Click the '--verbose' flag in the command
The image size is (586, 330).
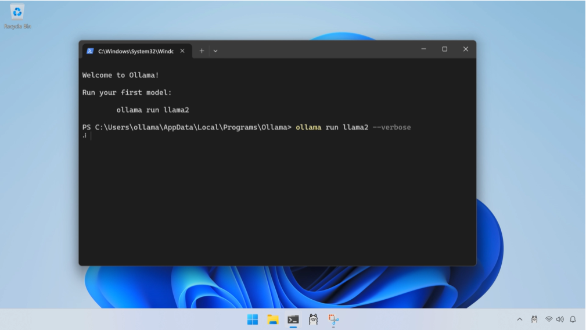tap(391, 127)
